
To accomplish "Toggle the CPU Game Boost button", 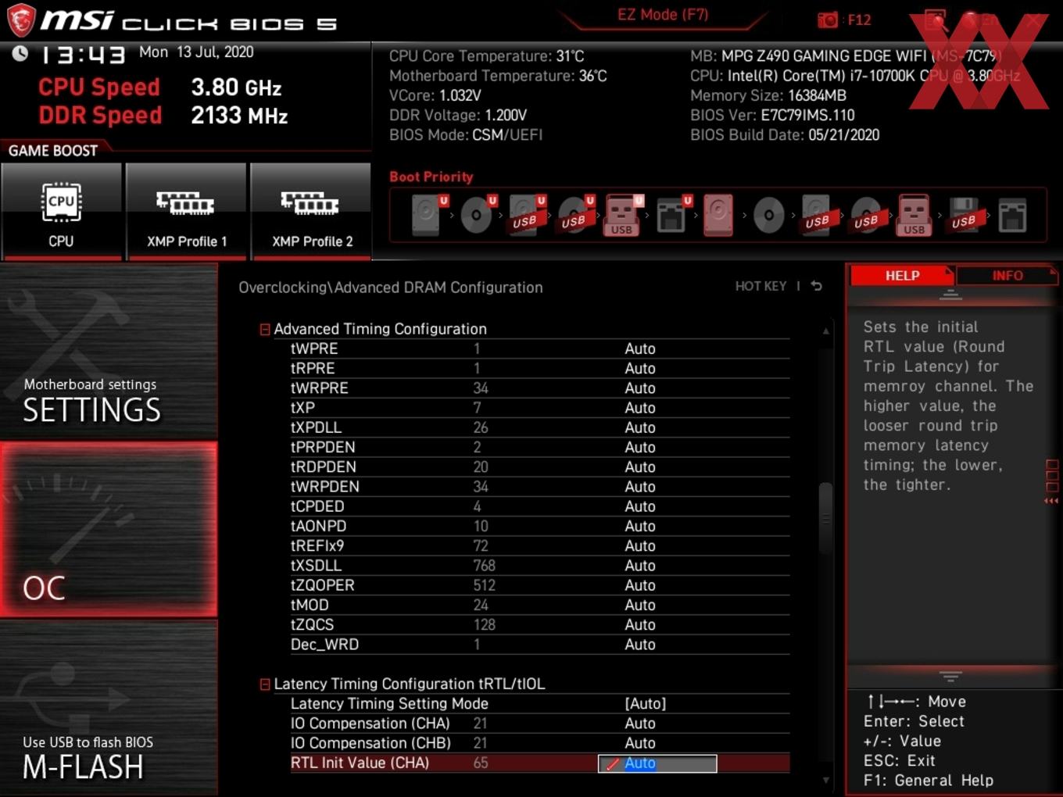I will pos(61,211).
